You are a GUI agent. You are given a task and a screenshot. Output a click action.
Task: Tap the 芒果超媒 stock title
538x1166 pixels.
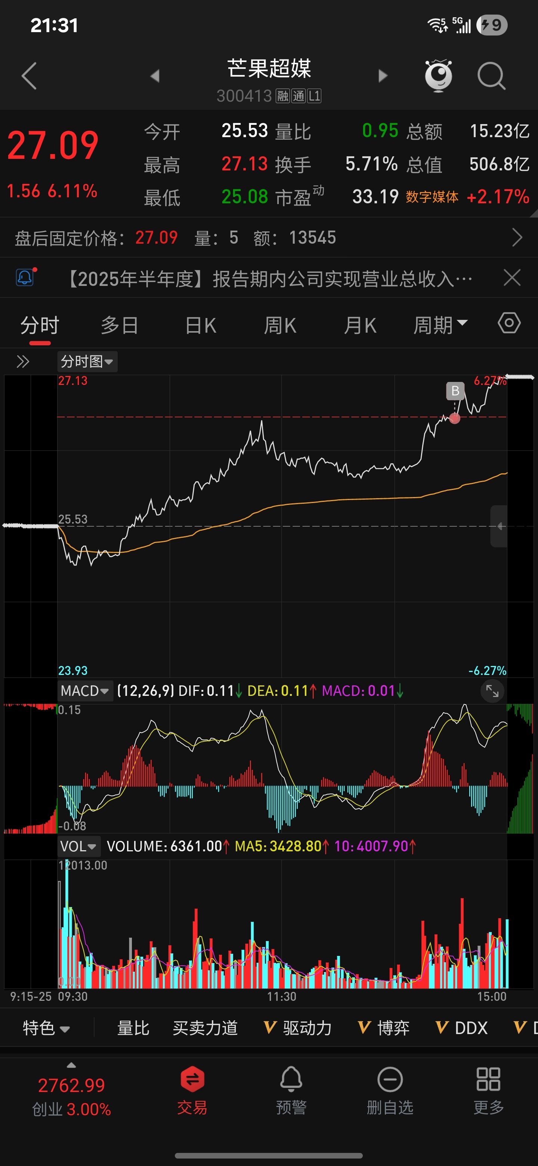269,68
